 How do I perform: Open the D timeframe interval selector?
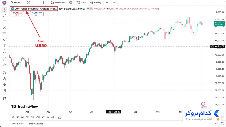pyautogui.click(x=36, y=3)
